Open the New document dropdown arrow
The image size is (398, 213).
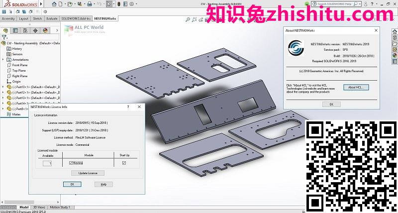click(x=65, y=4)
